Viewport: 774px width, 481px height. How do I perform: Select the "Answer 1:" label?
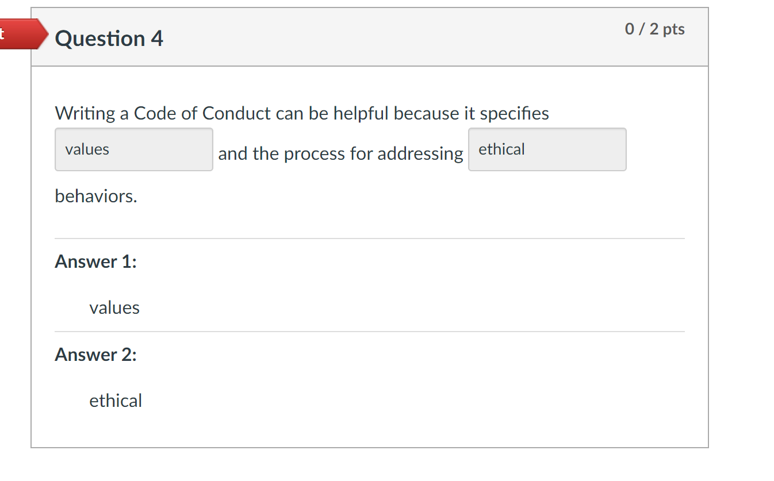coord(96,261)
